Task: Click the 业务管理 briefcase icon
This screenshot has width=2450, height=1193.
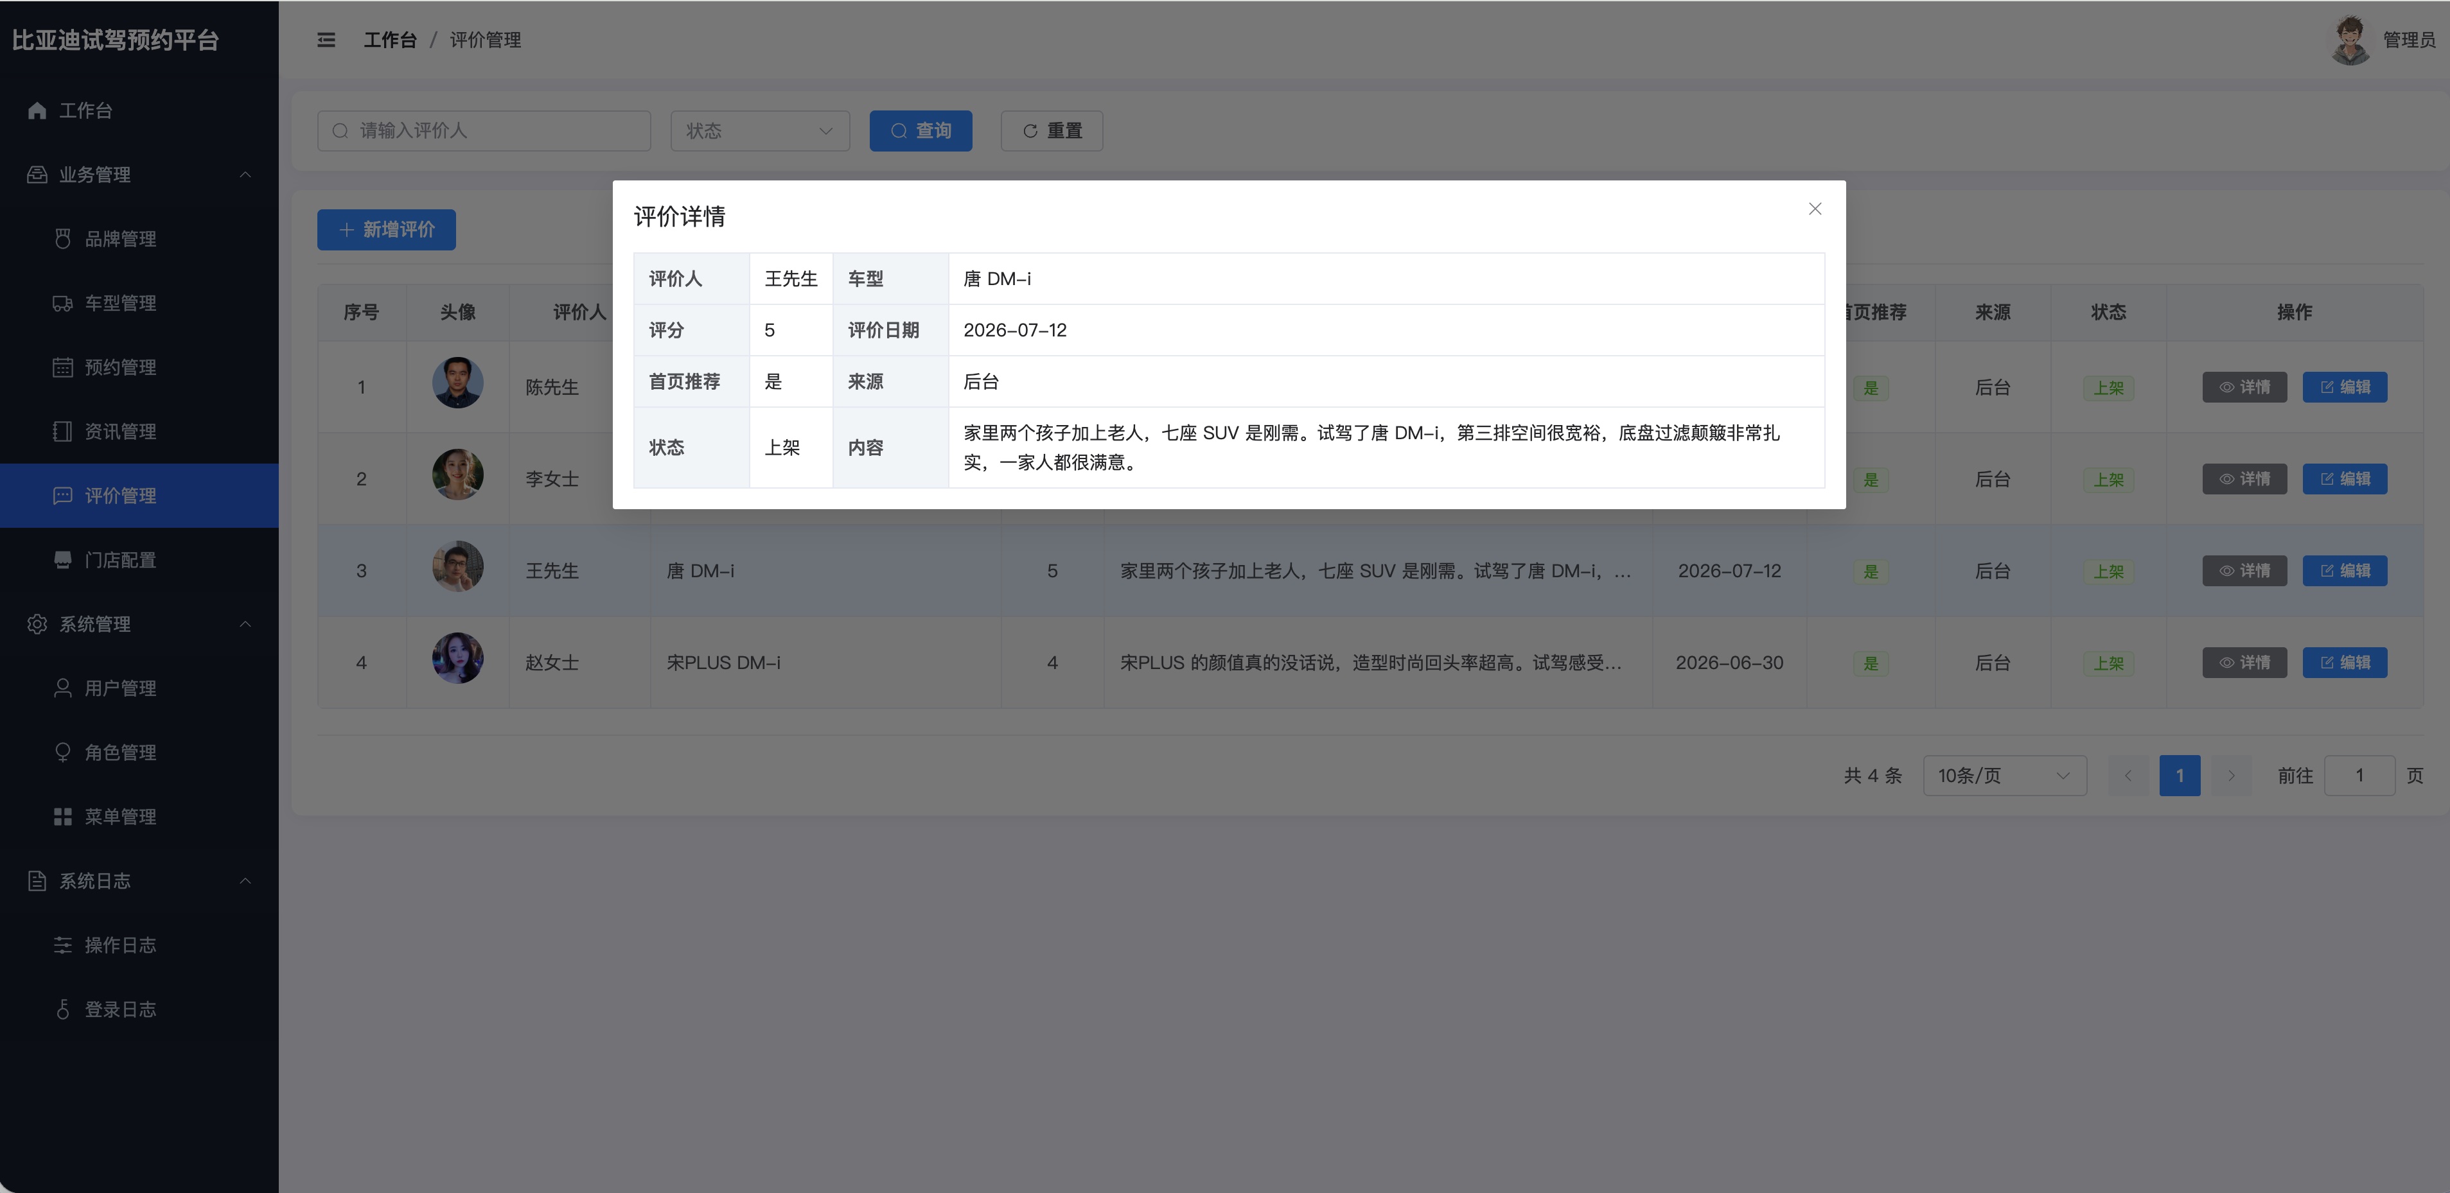Action: 37,174
